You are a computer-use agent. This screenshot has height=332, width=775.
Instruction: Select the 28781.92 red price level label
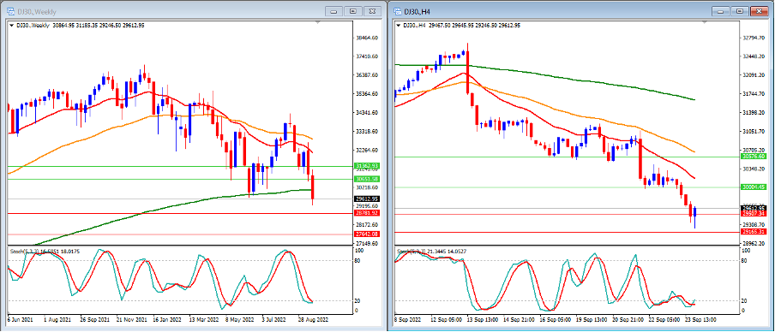367,213
